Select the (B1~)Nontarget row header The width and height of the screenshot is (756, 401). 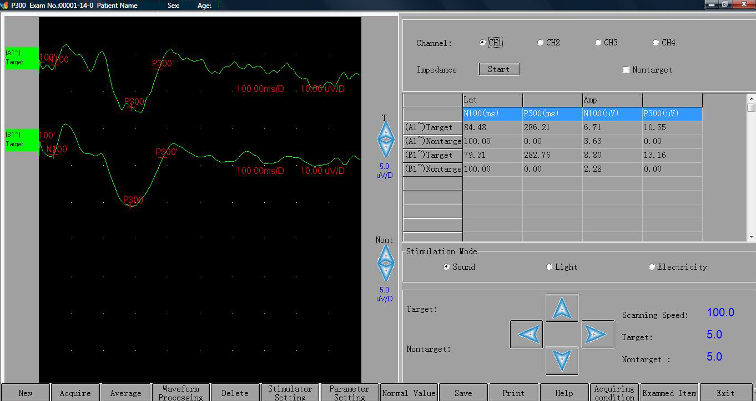point(433,169)
